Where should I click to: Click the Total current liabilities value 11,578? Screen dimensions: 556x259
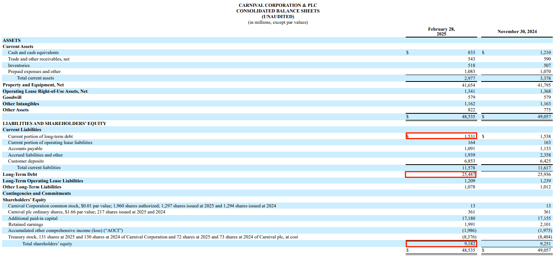(470, 167)
